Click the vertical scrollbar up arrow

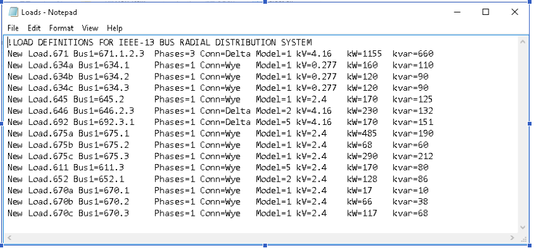[523, 42]
